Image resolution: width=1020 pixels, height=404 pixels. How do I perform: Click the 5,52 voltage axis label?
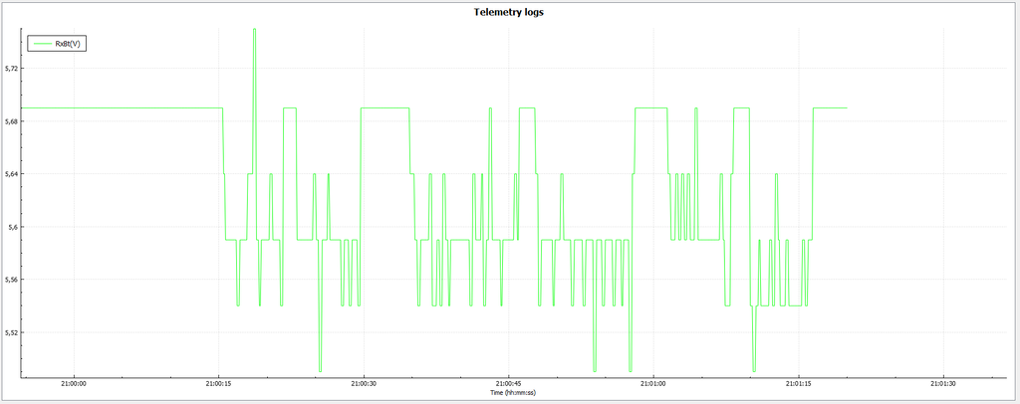[x=12, y=332]
